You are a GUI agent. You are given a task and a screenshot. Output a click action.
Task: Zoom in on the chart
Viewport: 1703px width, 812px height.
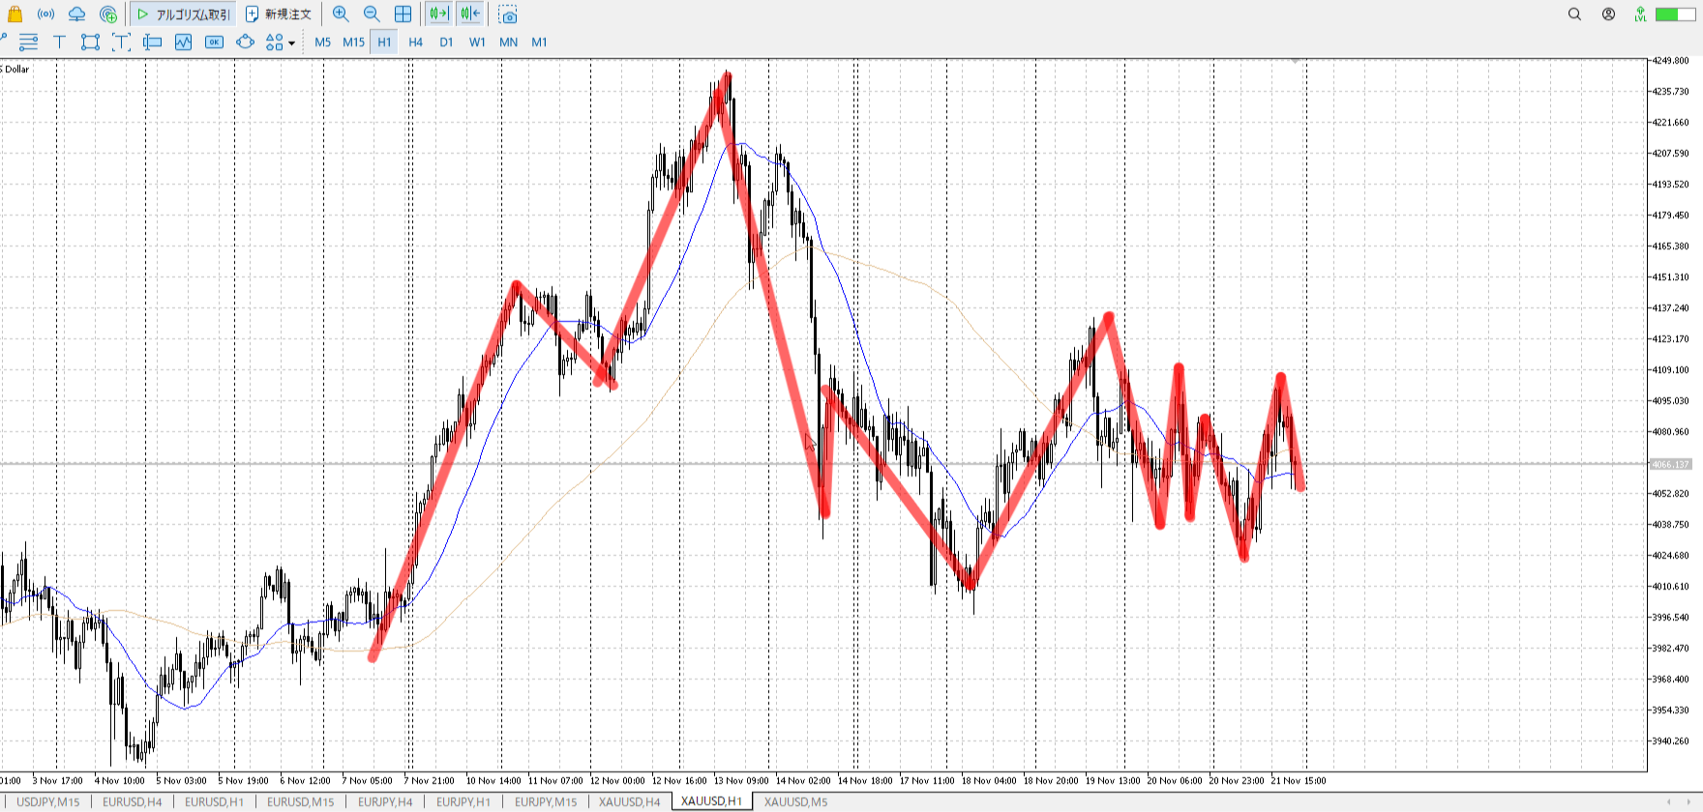point(341,14)
